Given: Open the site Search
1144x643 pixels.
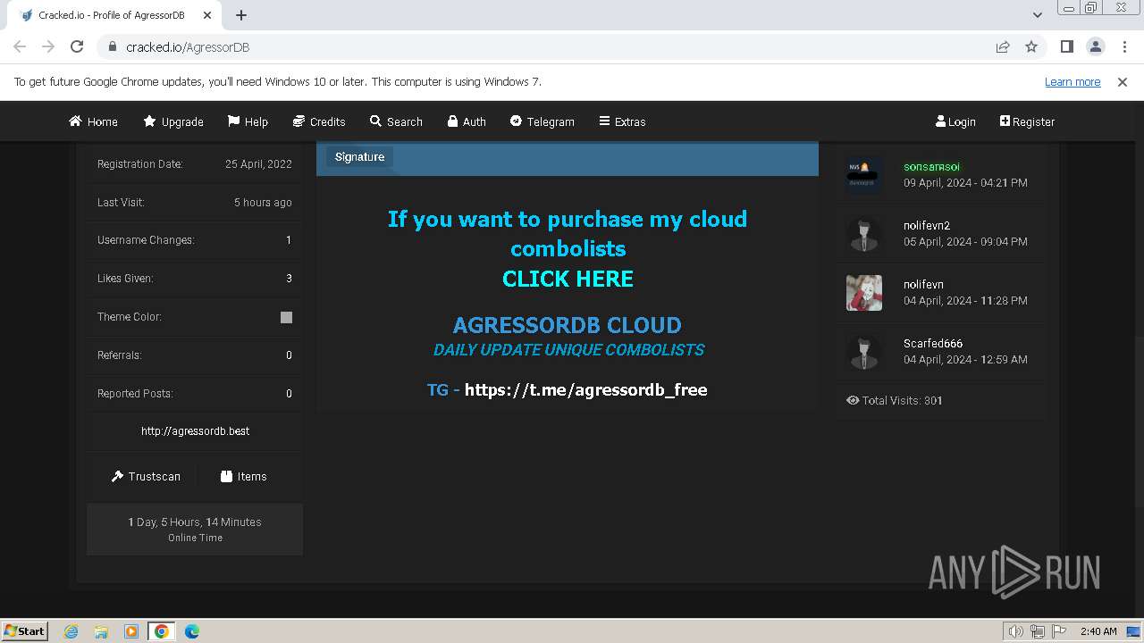Looking at the screenshot, I should click(396, 121).
